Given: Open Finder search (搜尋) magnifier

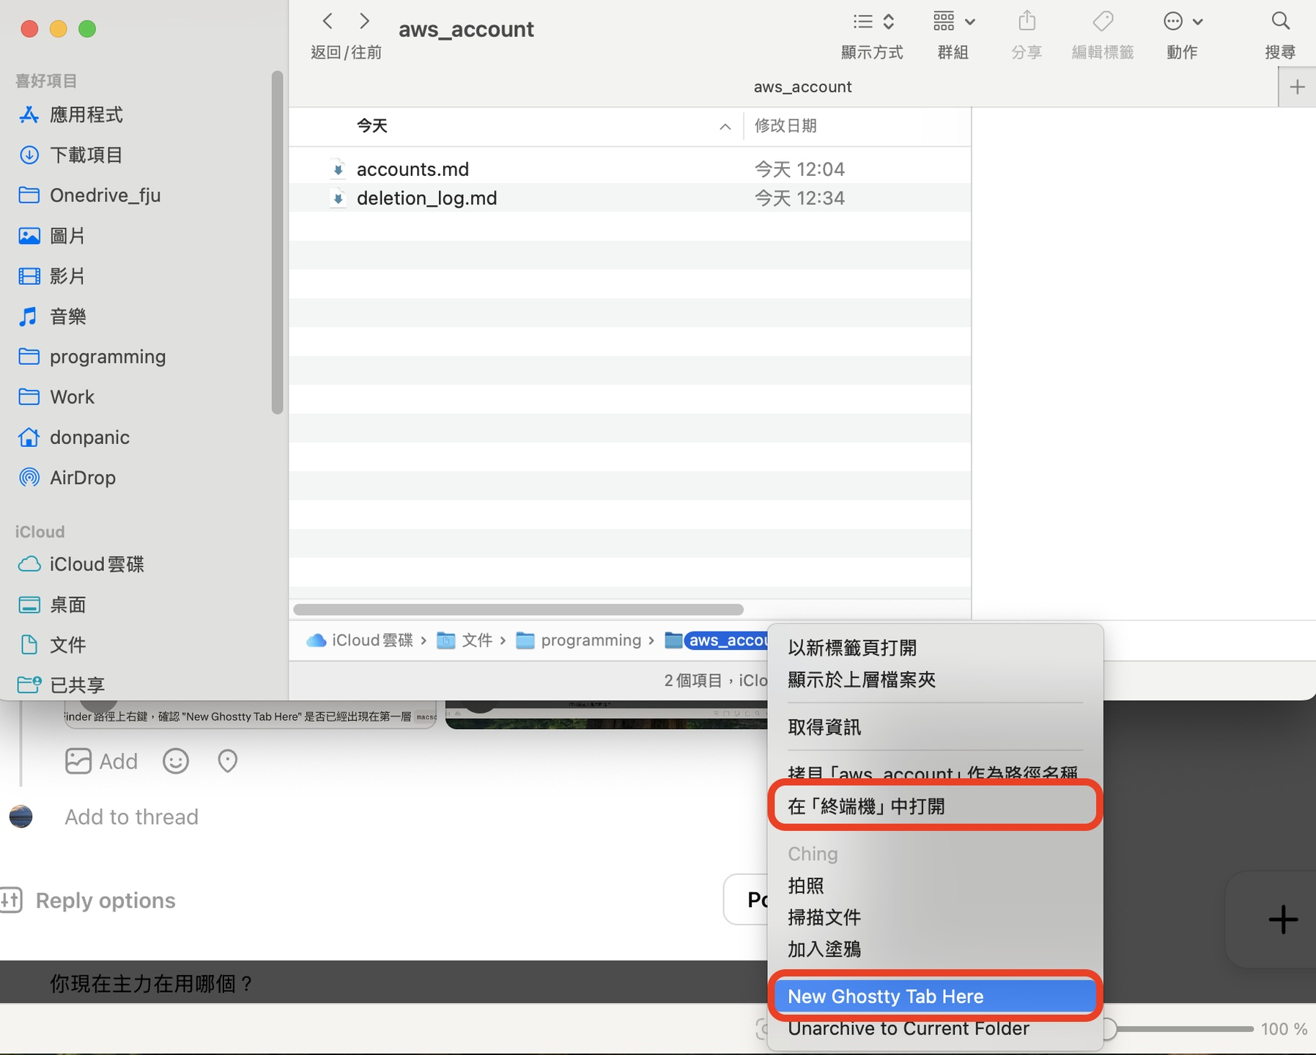Looking at the screenshot, I should 1280,21.
